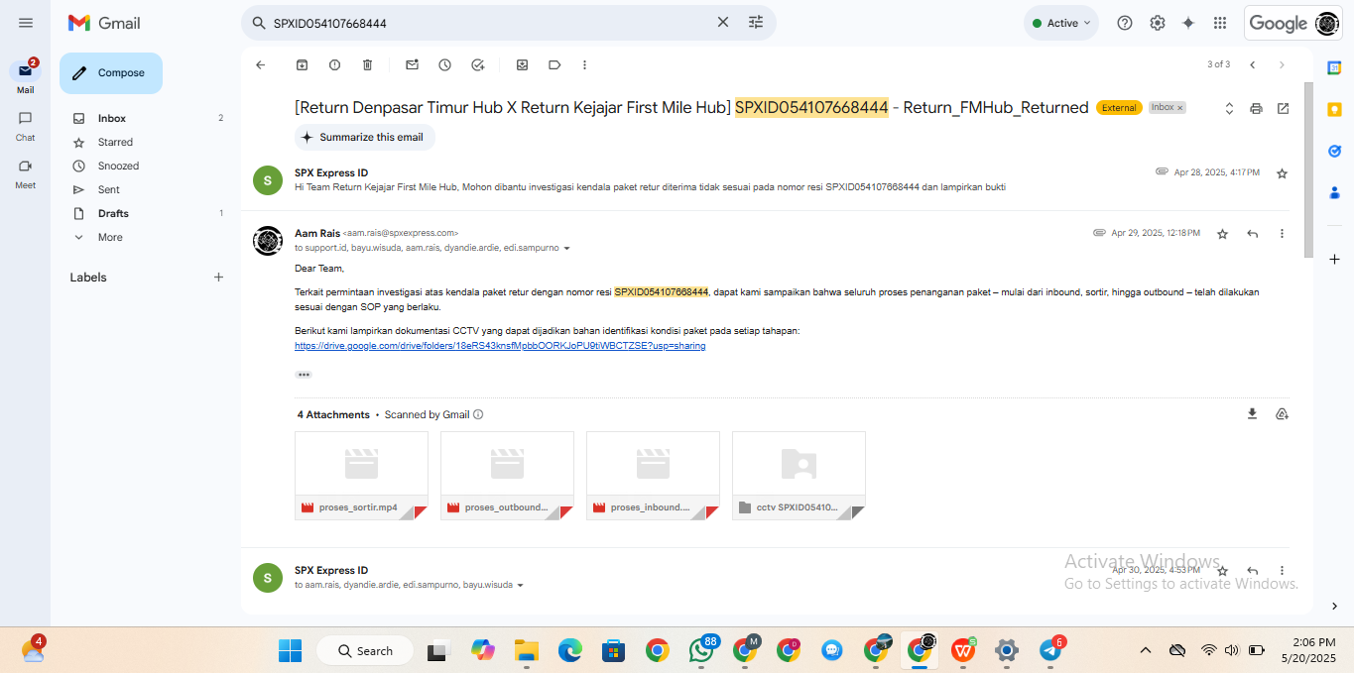Open Google apps grid
1354x673 pixels.
click(1220, 23)
